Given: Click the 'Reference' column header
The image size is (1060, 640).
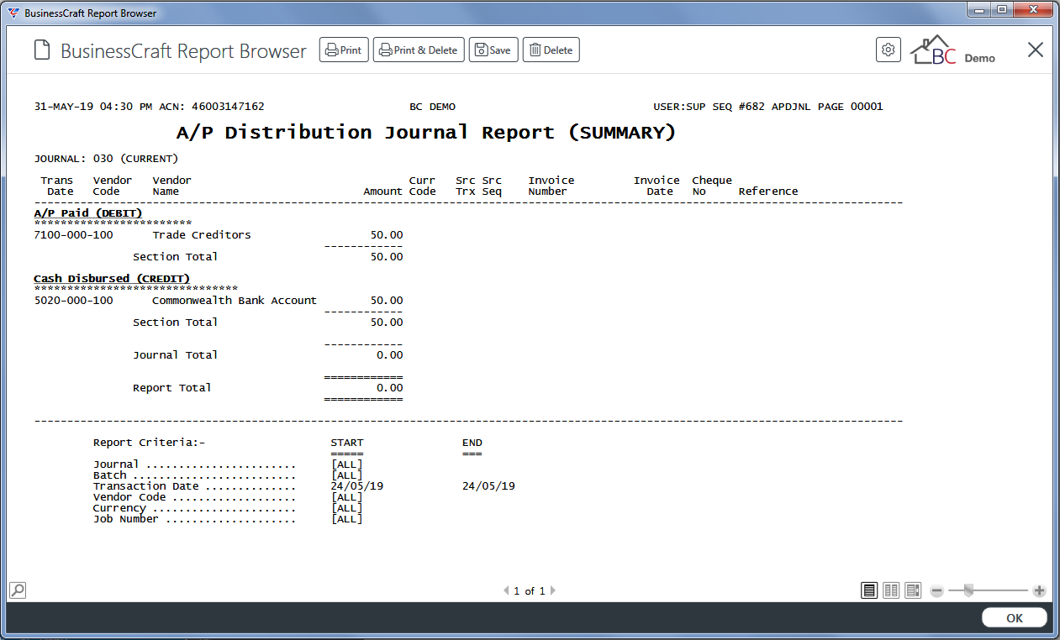Looking at the screenshot, I should (x=768, y=191).
